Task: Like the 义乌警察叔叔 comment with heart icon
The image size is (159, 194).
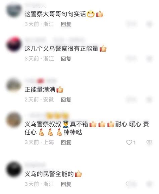Action: [129, 142]
